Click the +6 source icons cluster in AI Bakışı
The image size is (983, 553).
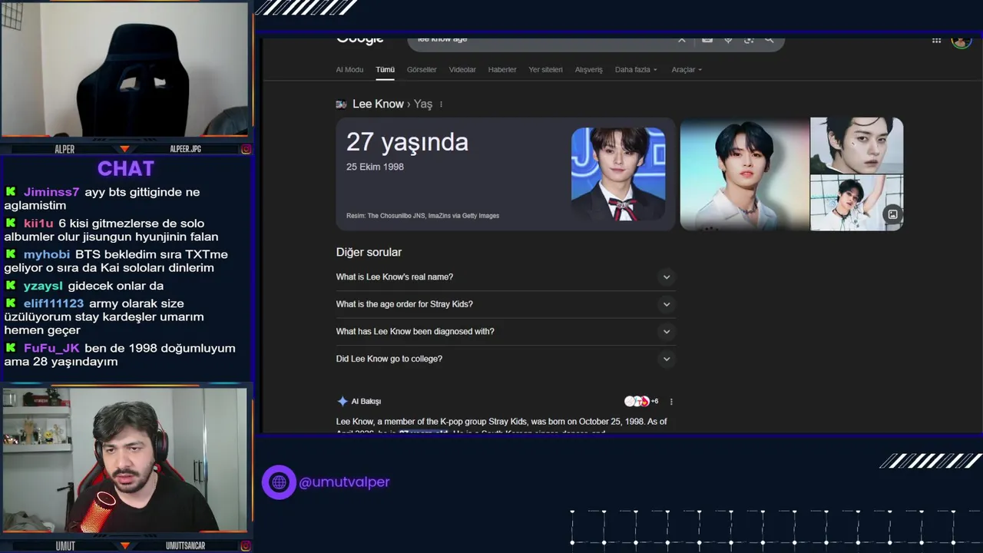point(641,401)
